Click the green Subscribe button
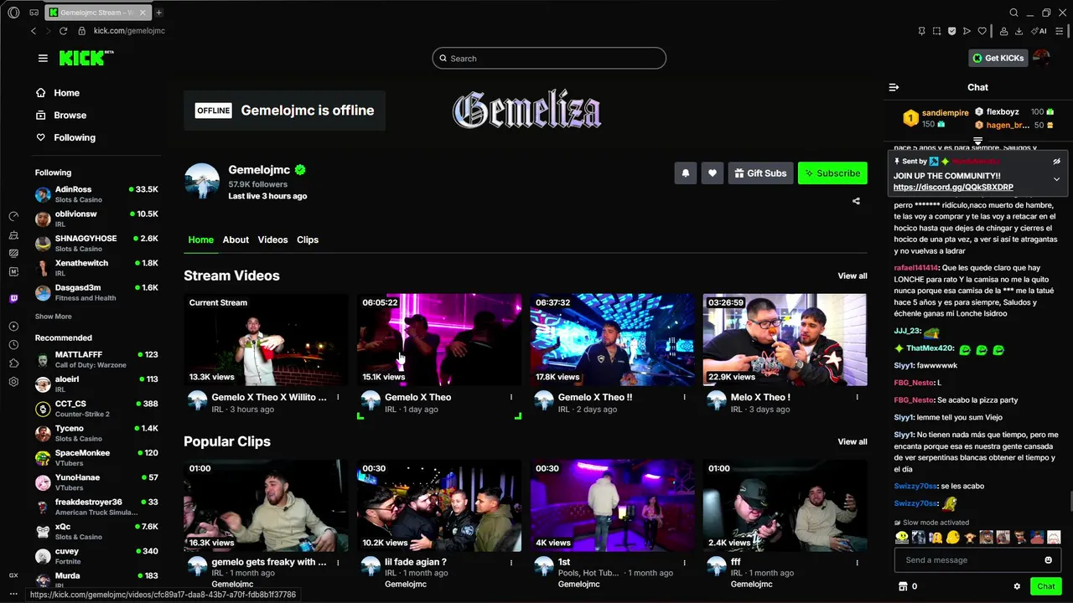The width and height of the screenshot is (1073, 603). point(832,173)
